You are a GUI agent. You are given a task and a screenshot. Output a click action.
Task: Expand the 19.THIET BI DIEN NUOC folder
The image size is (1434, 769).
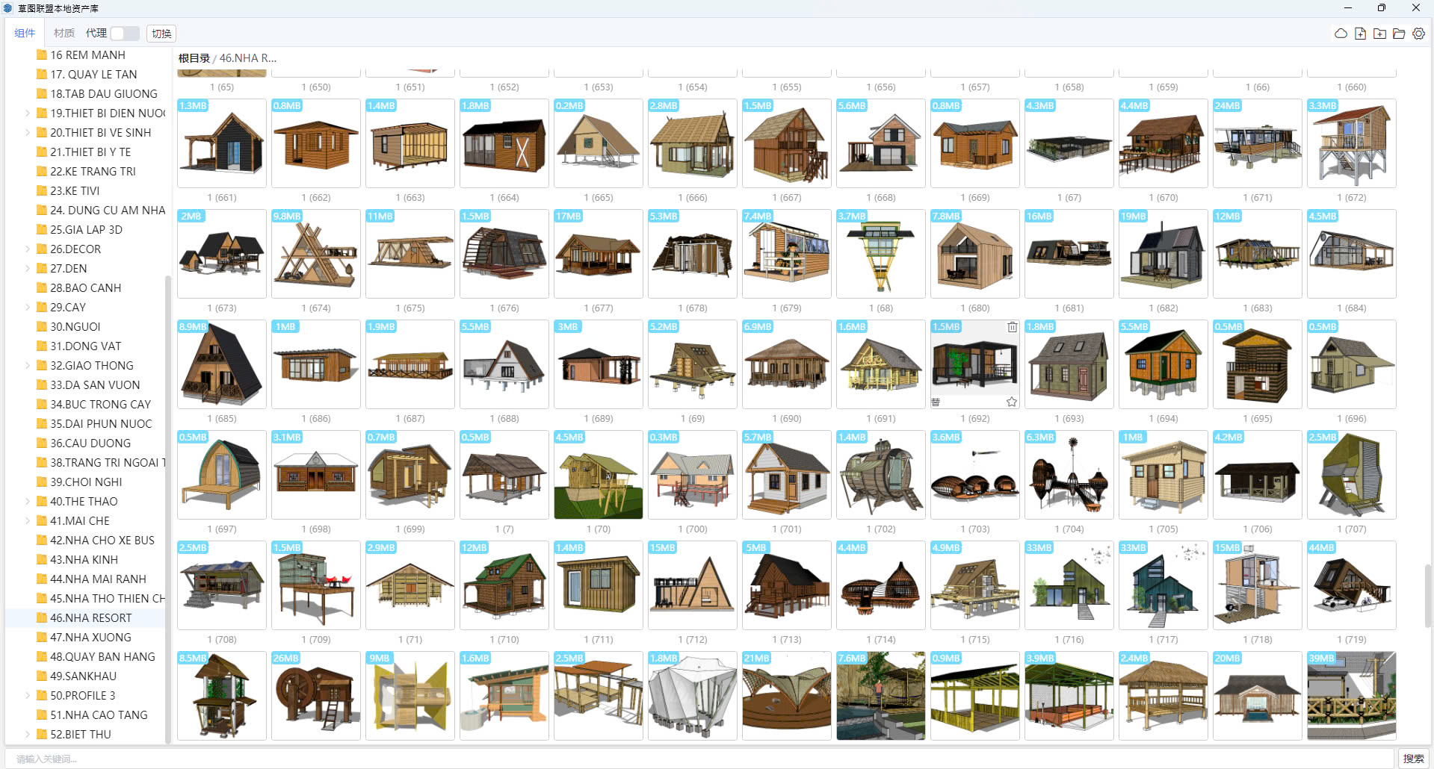tap(28, 113)
